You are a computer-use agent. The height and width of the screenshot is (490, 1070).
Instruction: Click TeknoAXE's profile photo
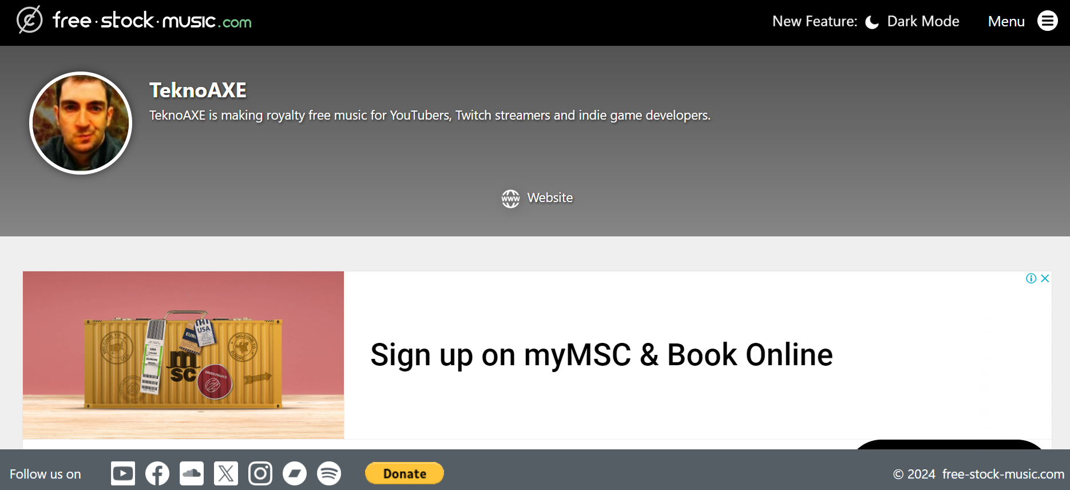click(x=81, y=123)
